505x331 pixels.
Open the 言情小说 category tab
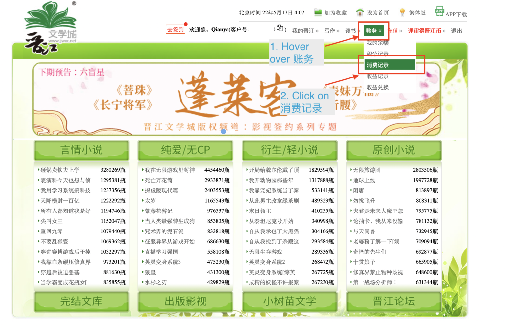(x=81, y=150)
